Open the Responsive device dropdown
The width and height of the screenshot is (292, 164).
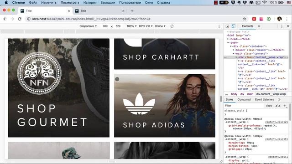coord(88,26)
